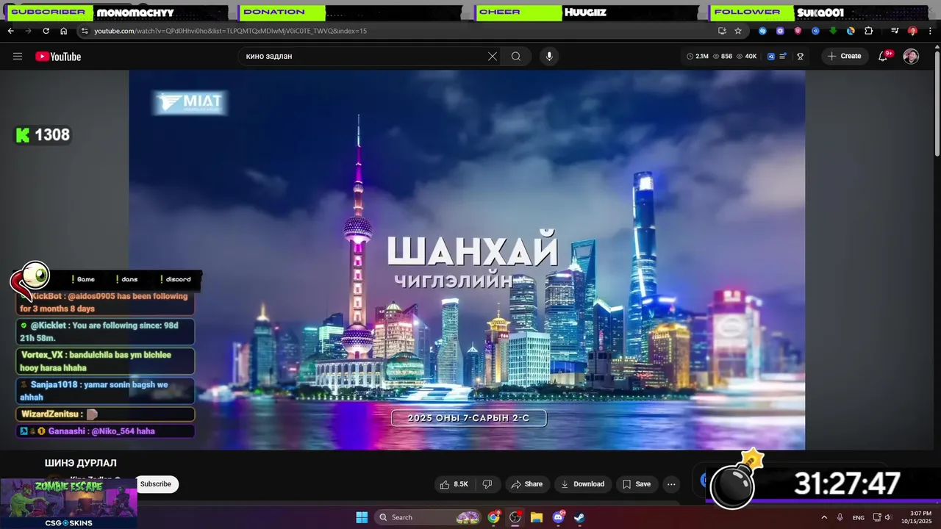This screenshot has width=941, height=529.
Task: Clear the search box with the X
Action: point(493,57)
